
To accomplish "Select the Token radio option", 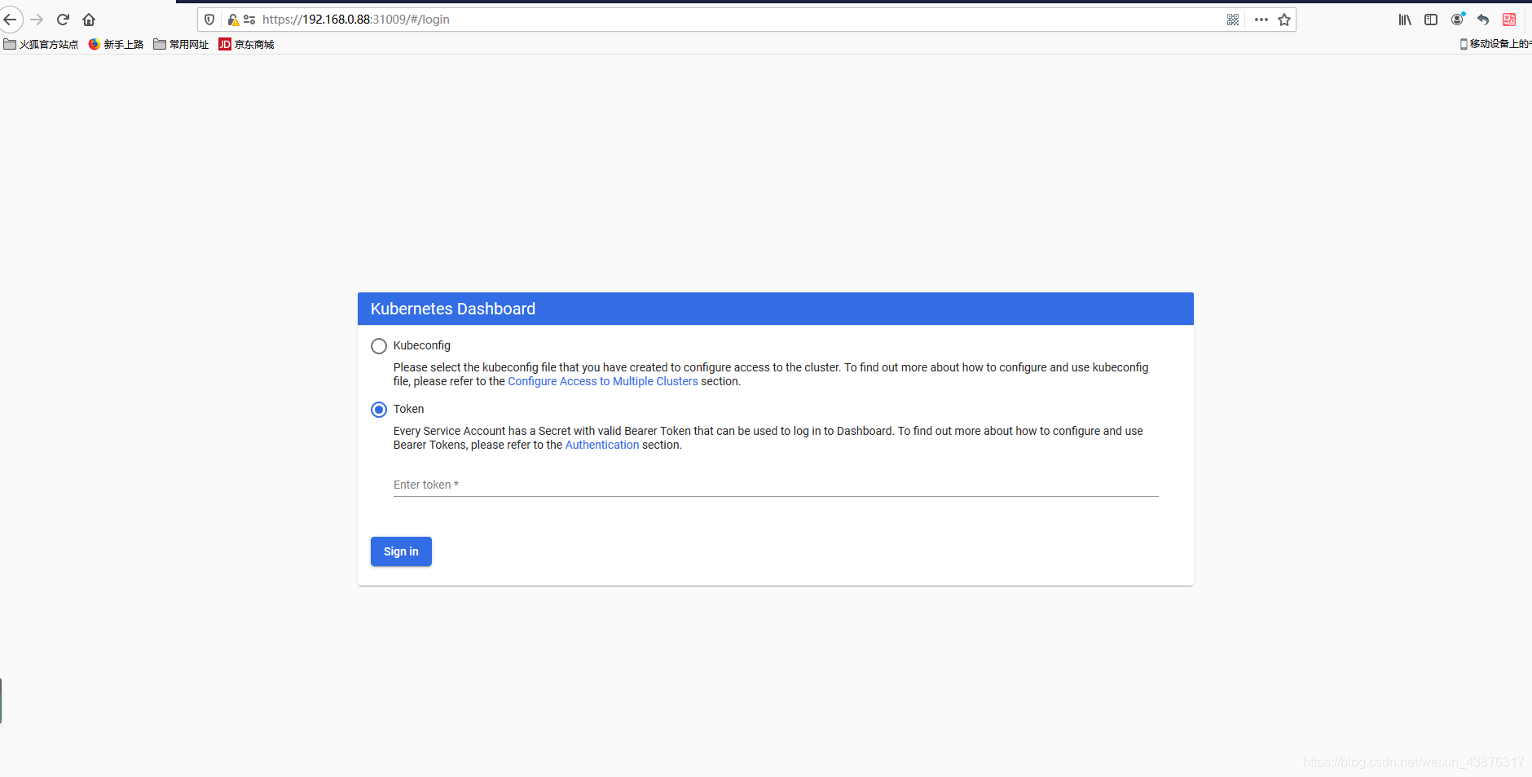I will coord(379,410).
